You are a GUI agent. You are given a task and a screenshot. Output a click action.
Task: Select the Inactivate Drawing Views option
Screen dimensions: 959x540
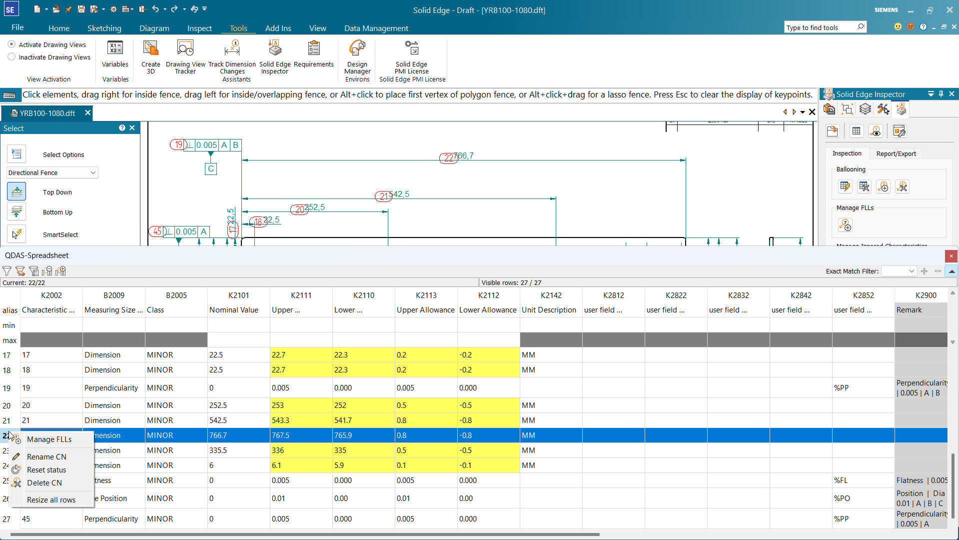[11, 56]
